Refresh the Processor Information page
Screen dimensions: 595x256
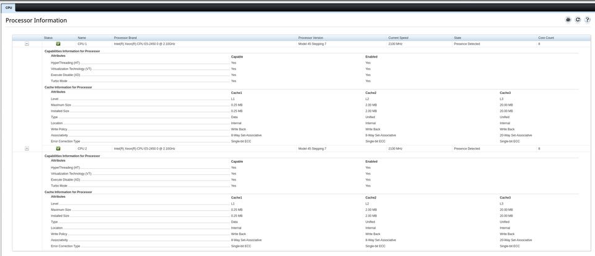578,20
